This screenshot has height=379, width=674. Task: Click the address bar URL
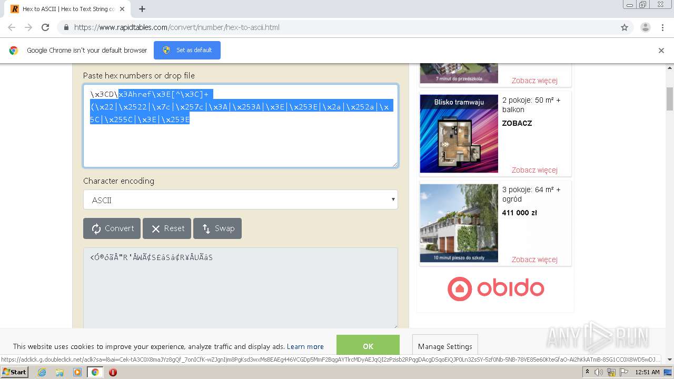(x=177, y=27)
